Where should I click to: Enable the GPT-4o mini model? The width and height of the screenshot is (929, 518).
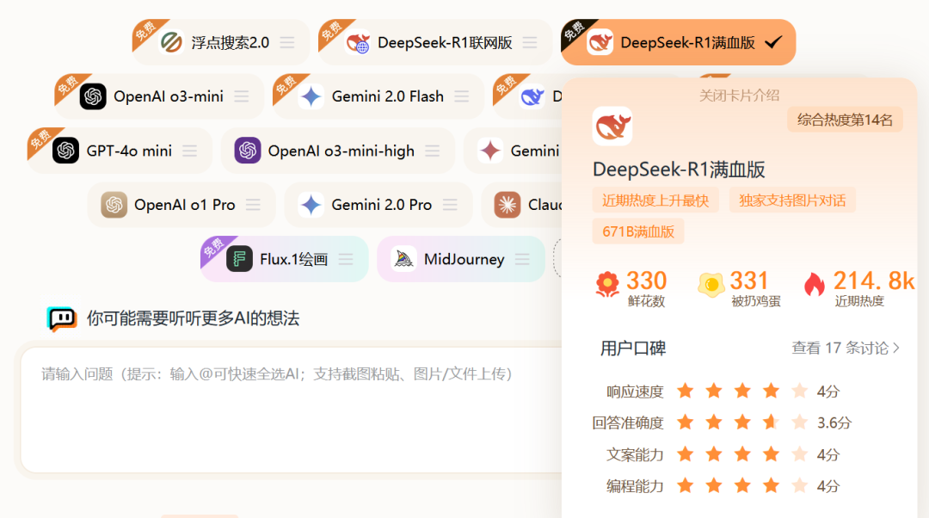[120, 151]
